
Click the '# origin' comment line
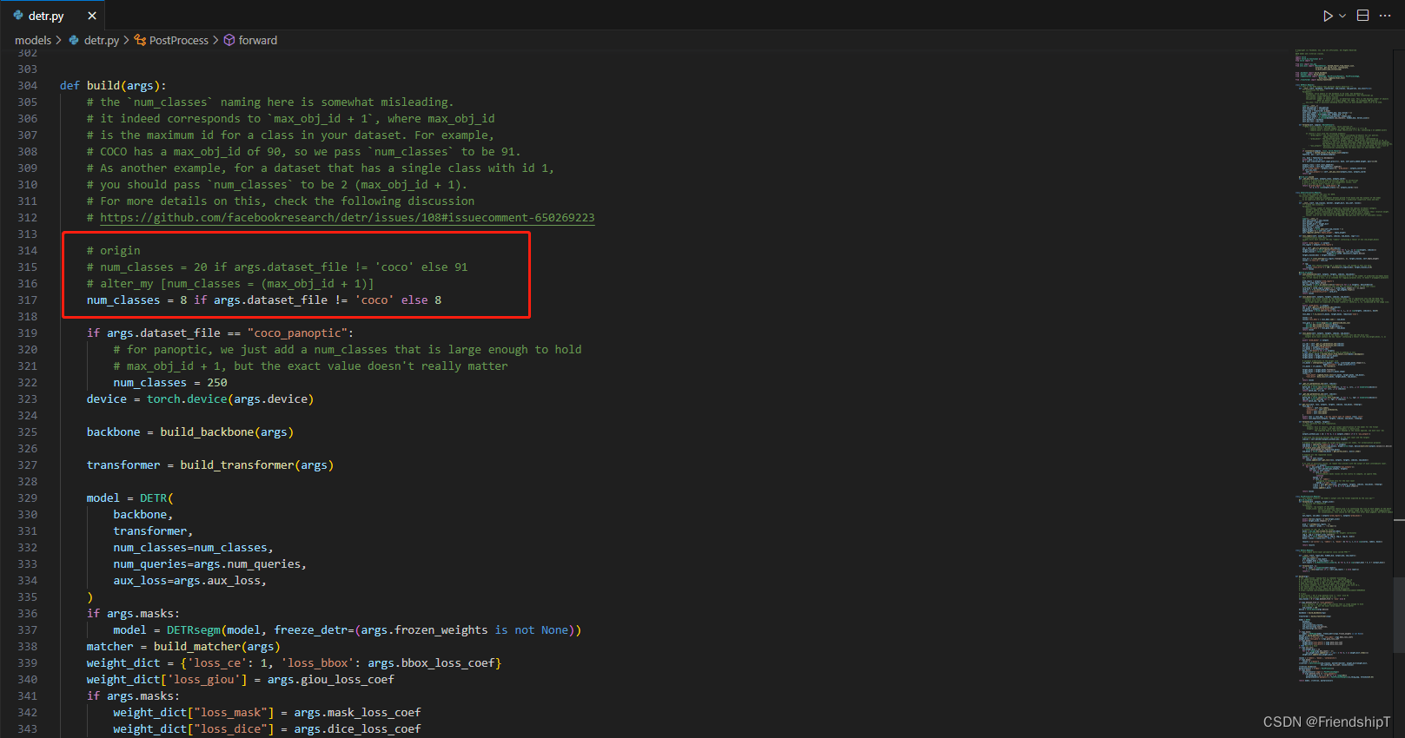click(113, 251)
